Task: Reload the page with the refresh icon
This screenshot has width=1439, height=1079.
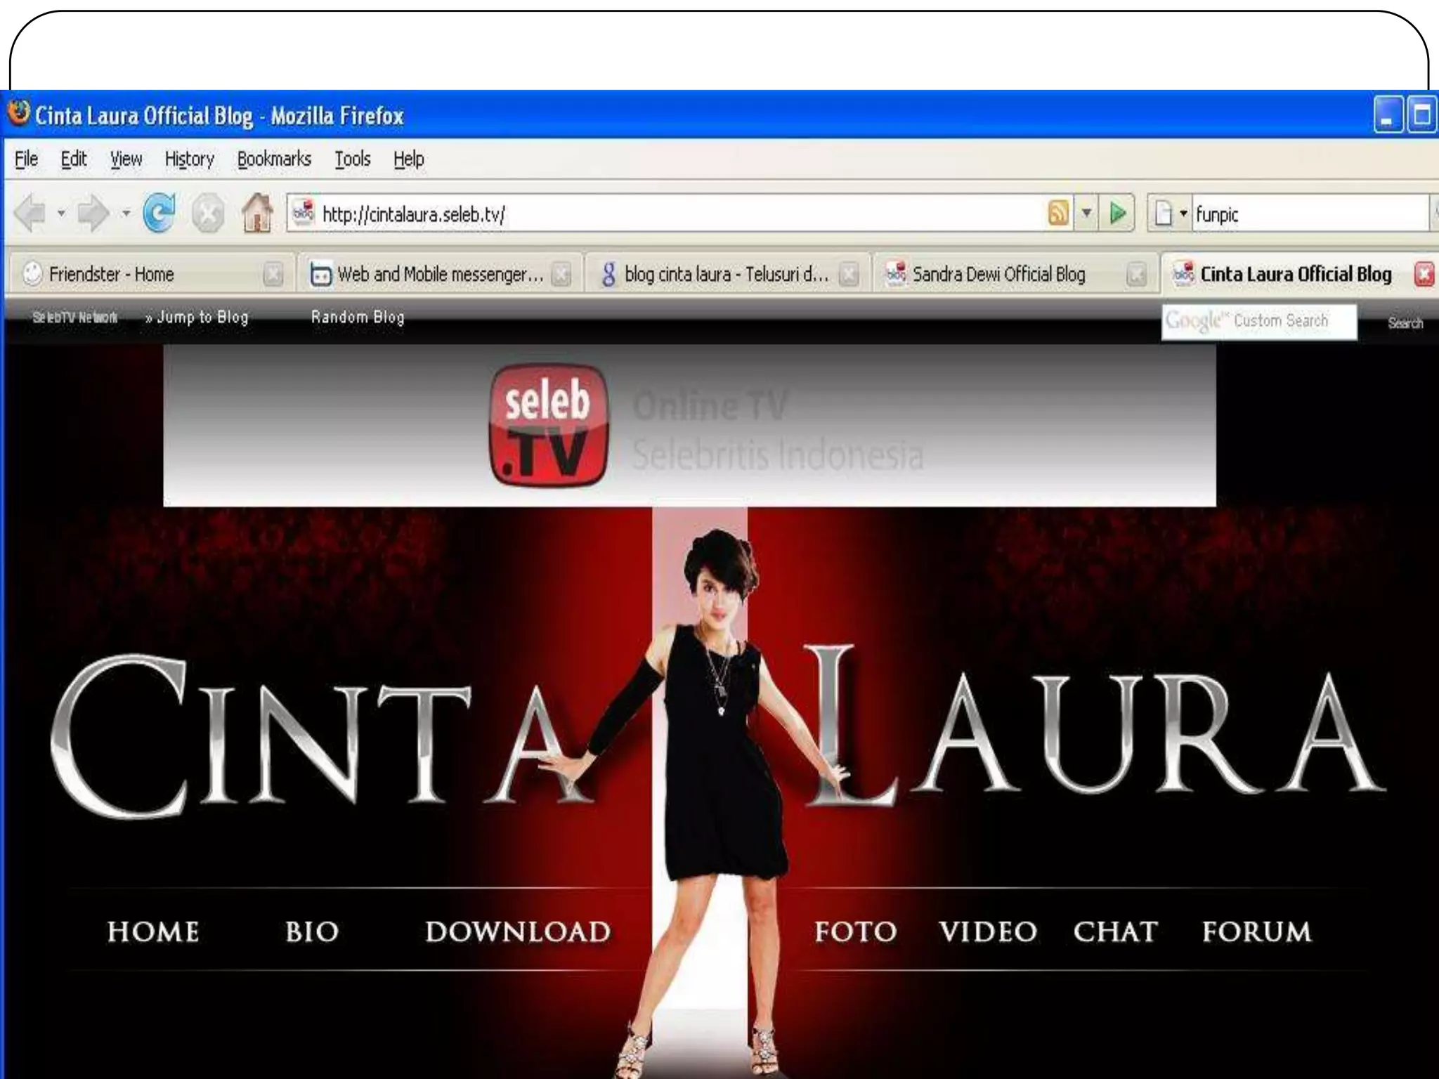Action: click(x=159, y=213)
